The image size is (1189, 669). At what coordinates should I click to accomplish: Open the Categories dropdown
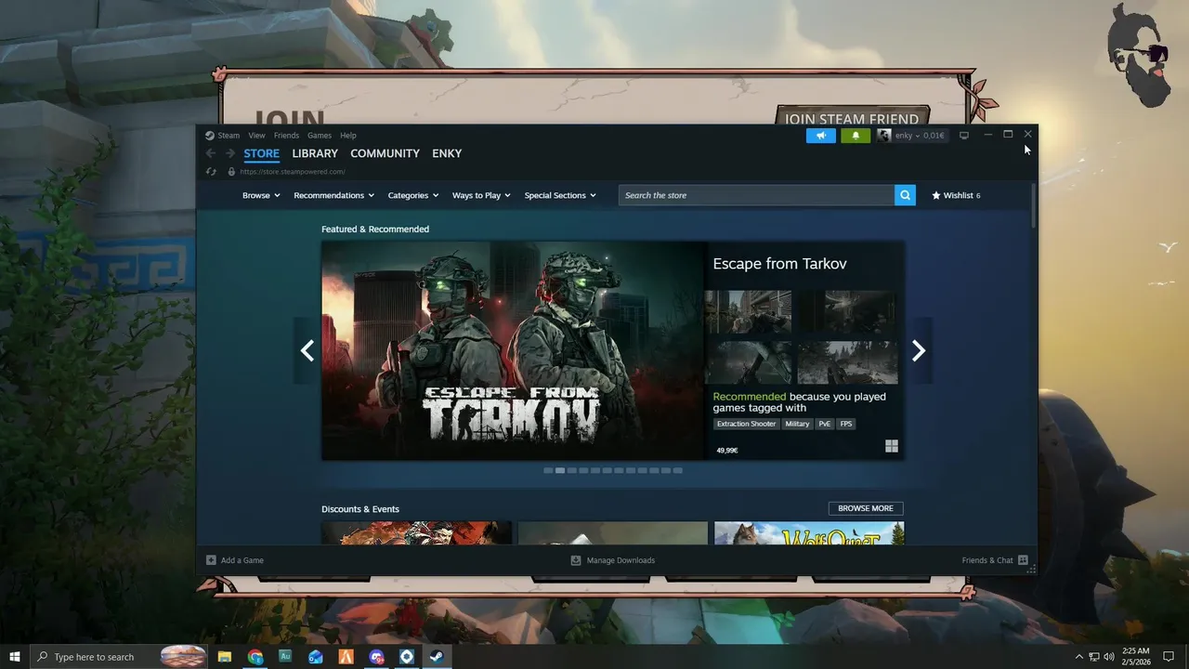(x=412, y=195)
